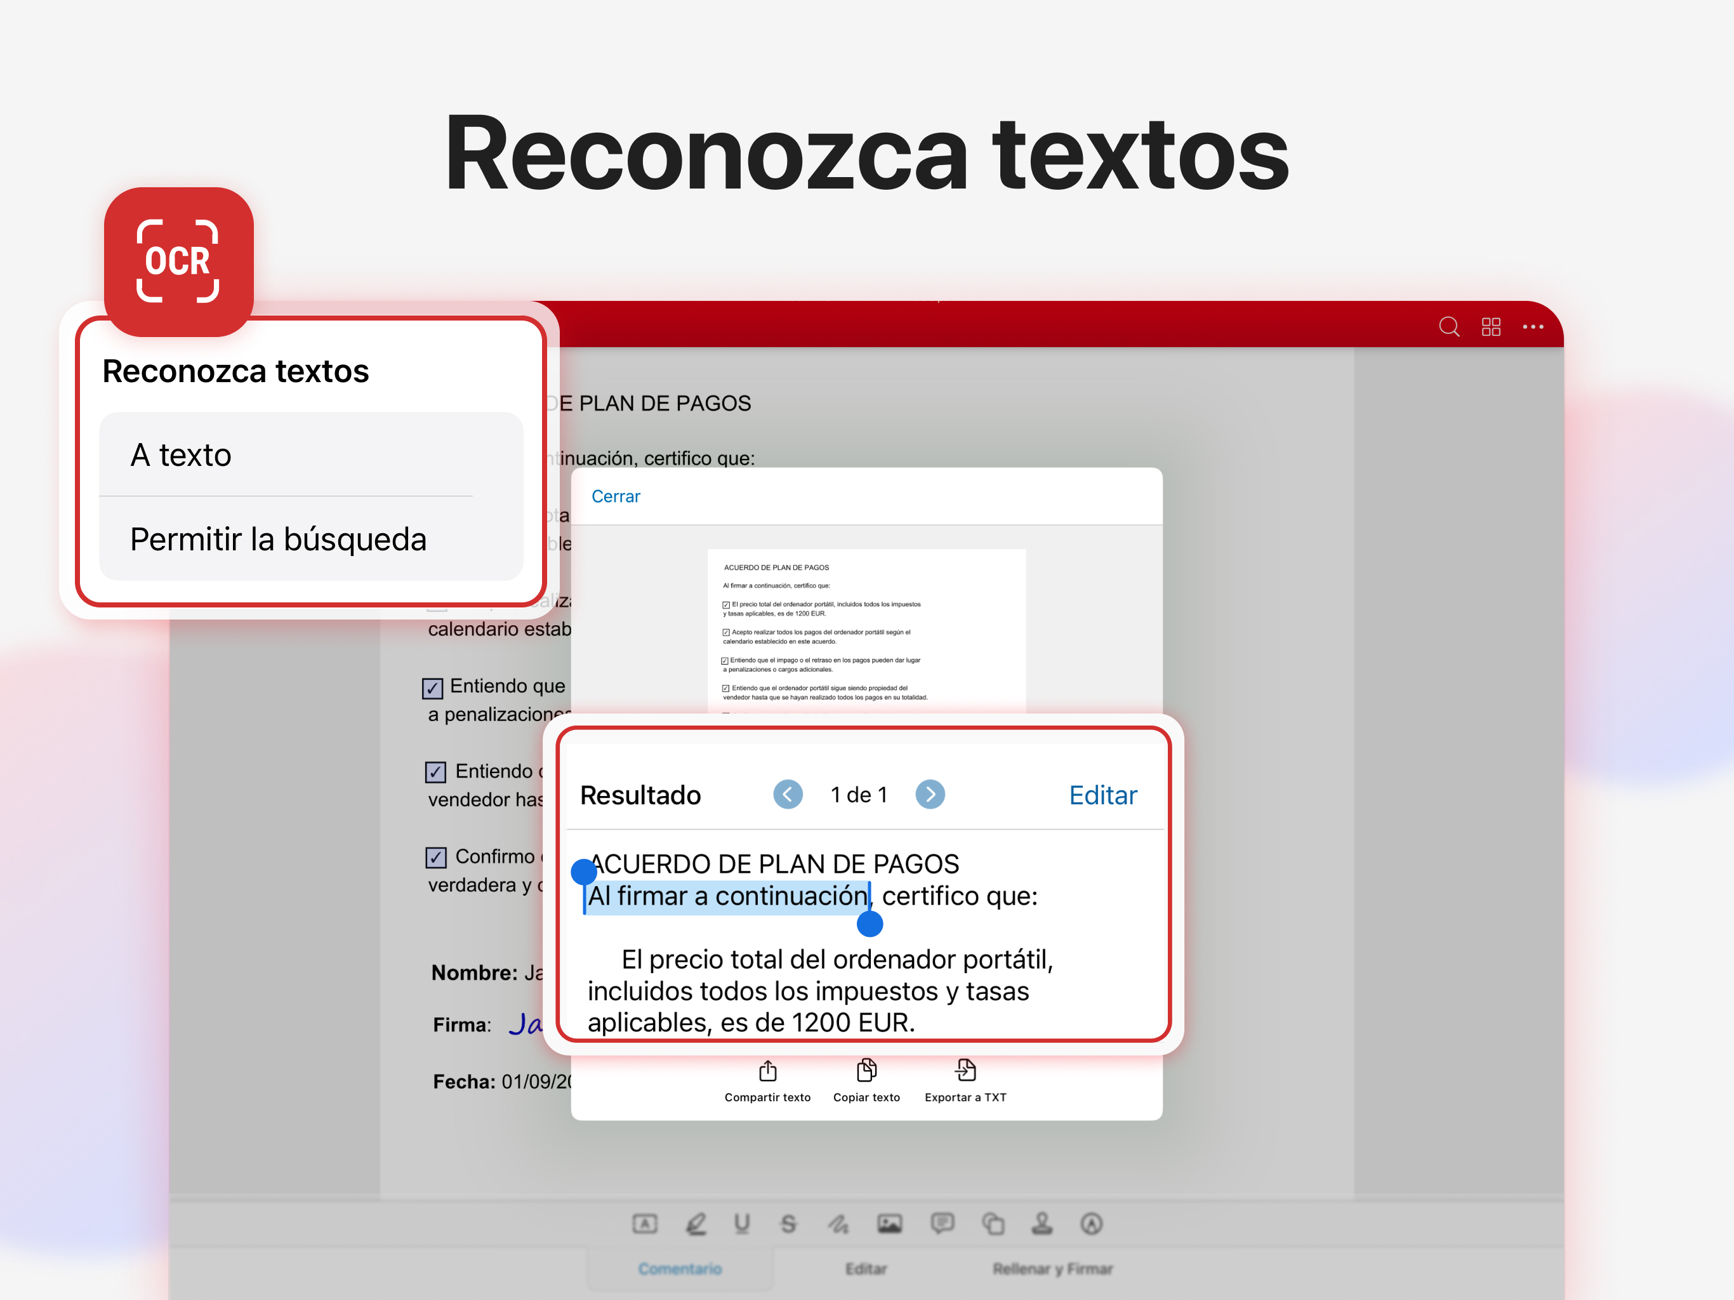
Task: Click the 'Resultado' label
Action: tap(640, 795)
